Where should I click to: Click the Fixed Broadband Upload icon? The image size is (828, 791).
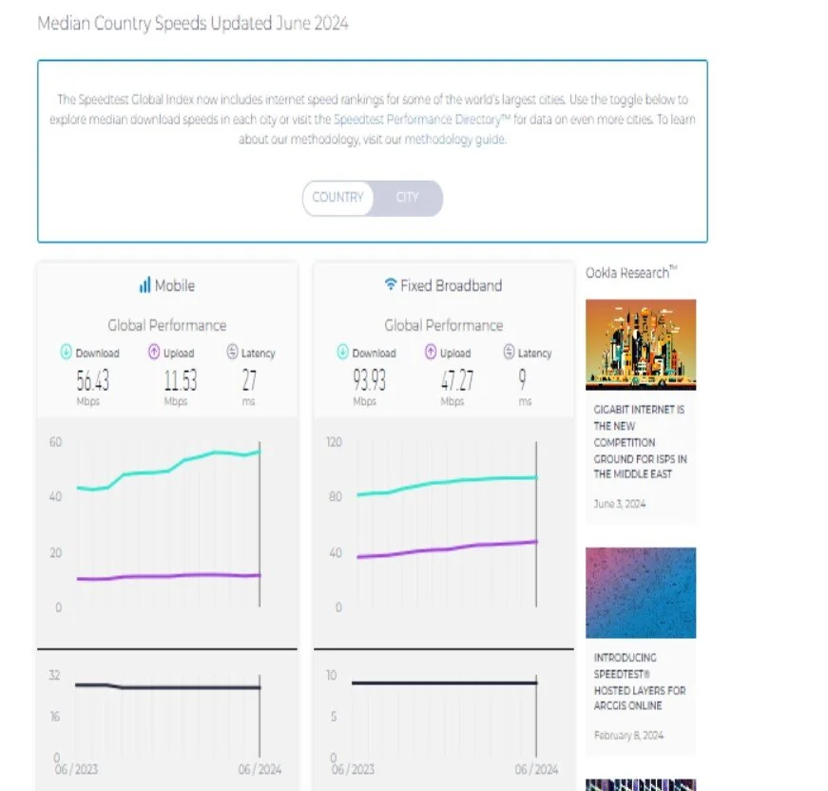click(430, 353)
